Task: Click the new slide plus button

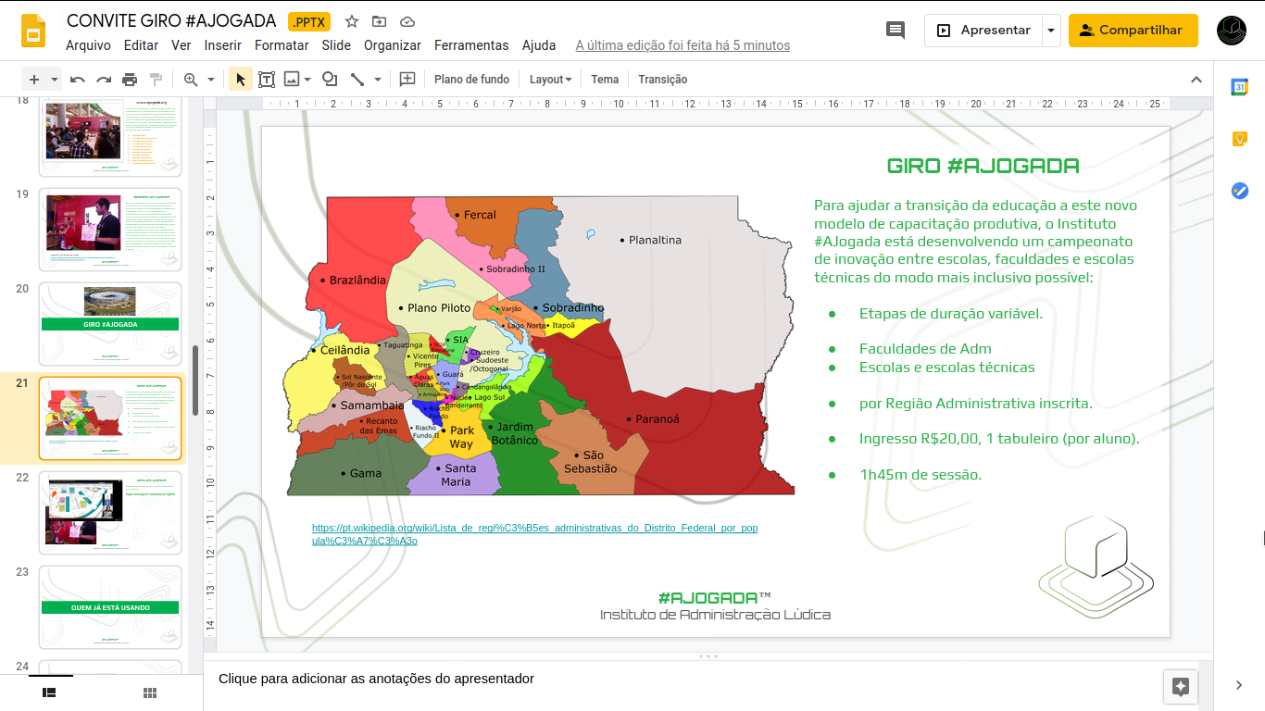Action: (x=34, y=80)
